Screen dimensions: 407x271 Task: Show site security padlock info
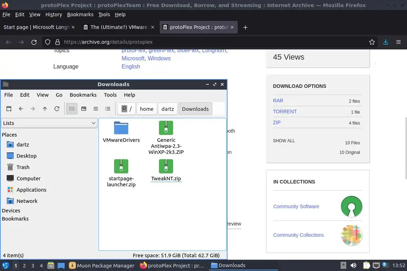[58, 42]
